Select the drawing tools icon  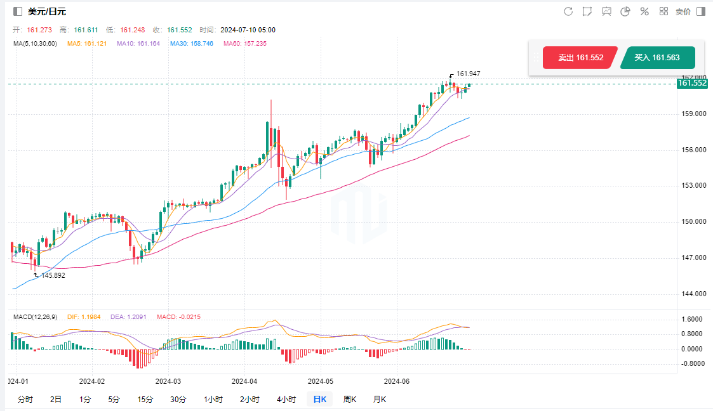[x=587, y=11]
